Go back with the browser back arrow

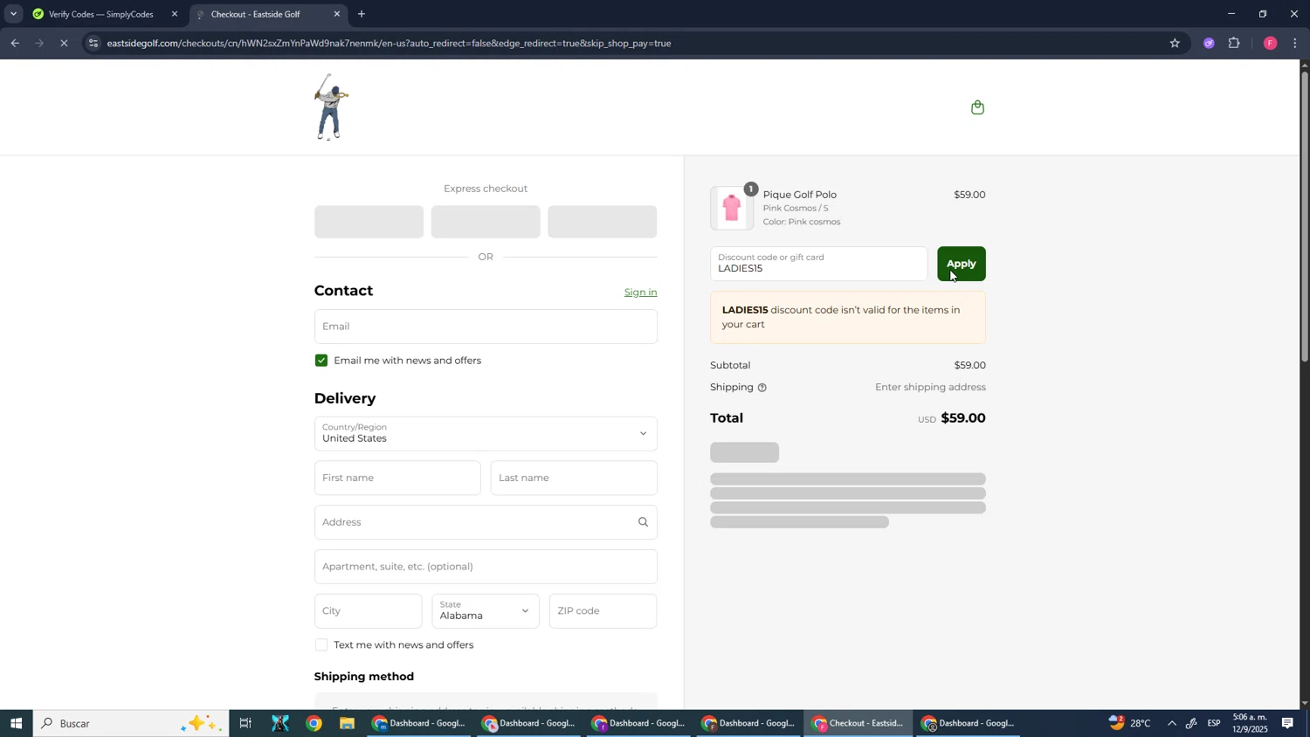coord(15,43)
